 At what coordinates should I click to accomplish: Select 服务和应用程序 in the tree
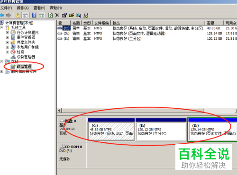24,71
